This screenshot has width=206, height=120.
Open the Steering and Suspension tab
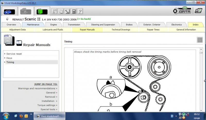[x=103, y=25]
